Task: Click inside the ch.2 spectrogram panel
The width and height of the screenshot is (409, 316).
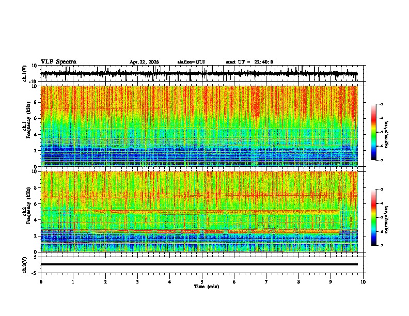Action: 199,212
